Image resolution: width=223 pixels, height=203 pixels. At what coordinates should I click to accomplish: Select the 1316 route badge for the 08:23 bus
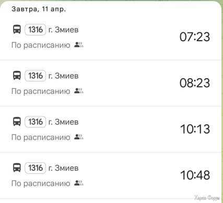point(36,76)
